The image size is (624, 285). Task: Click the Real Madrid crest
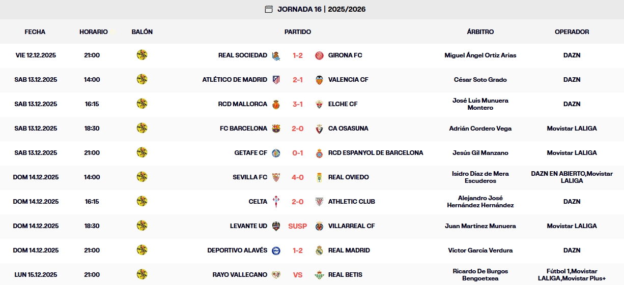tap(320, 250)
